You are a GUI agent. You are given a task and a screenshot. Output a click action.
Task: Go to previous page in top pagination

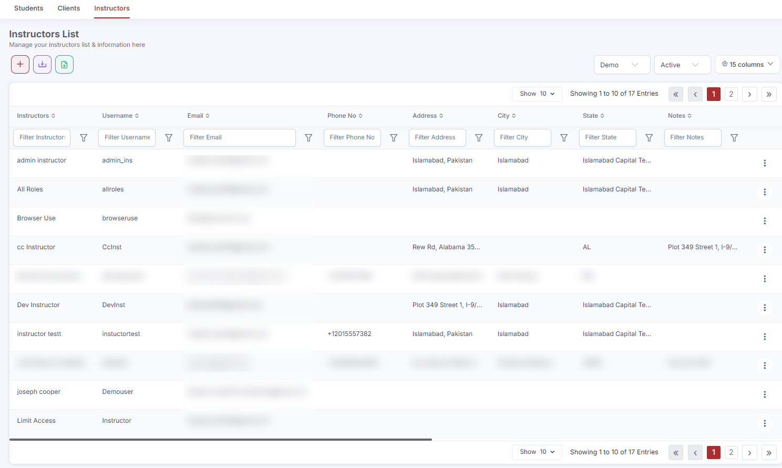coord(695,94)
